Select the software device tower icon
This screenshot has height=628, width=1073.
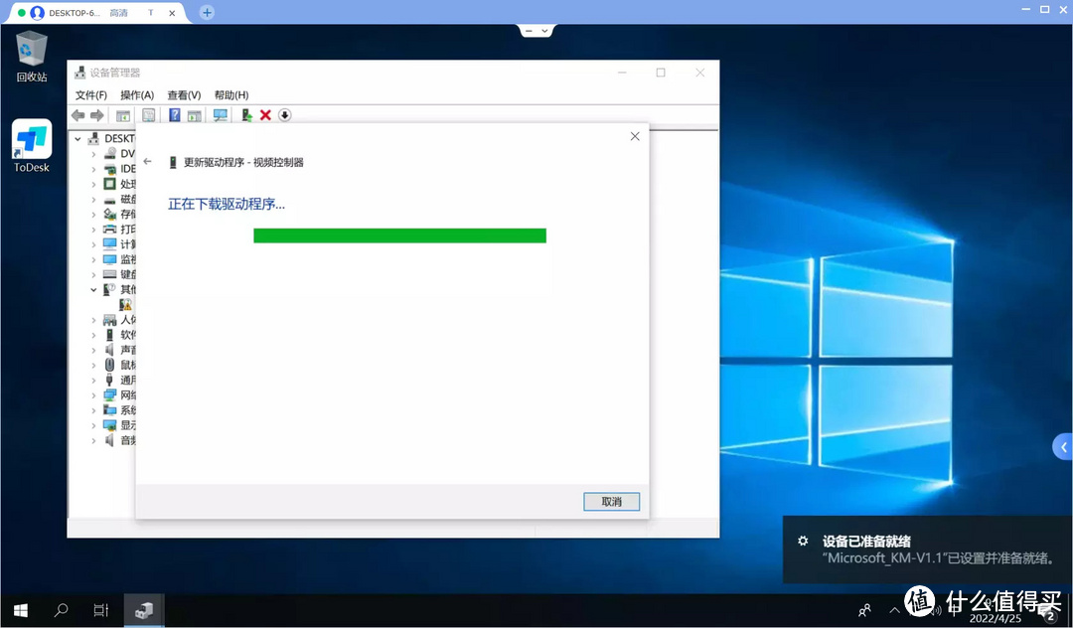pyautogui.click(x=109, y=335)
